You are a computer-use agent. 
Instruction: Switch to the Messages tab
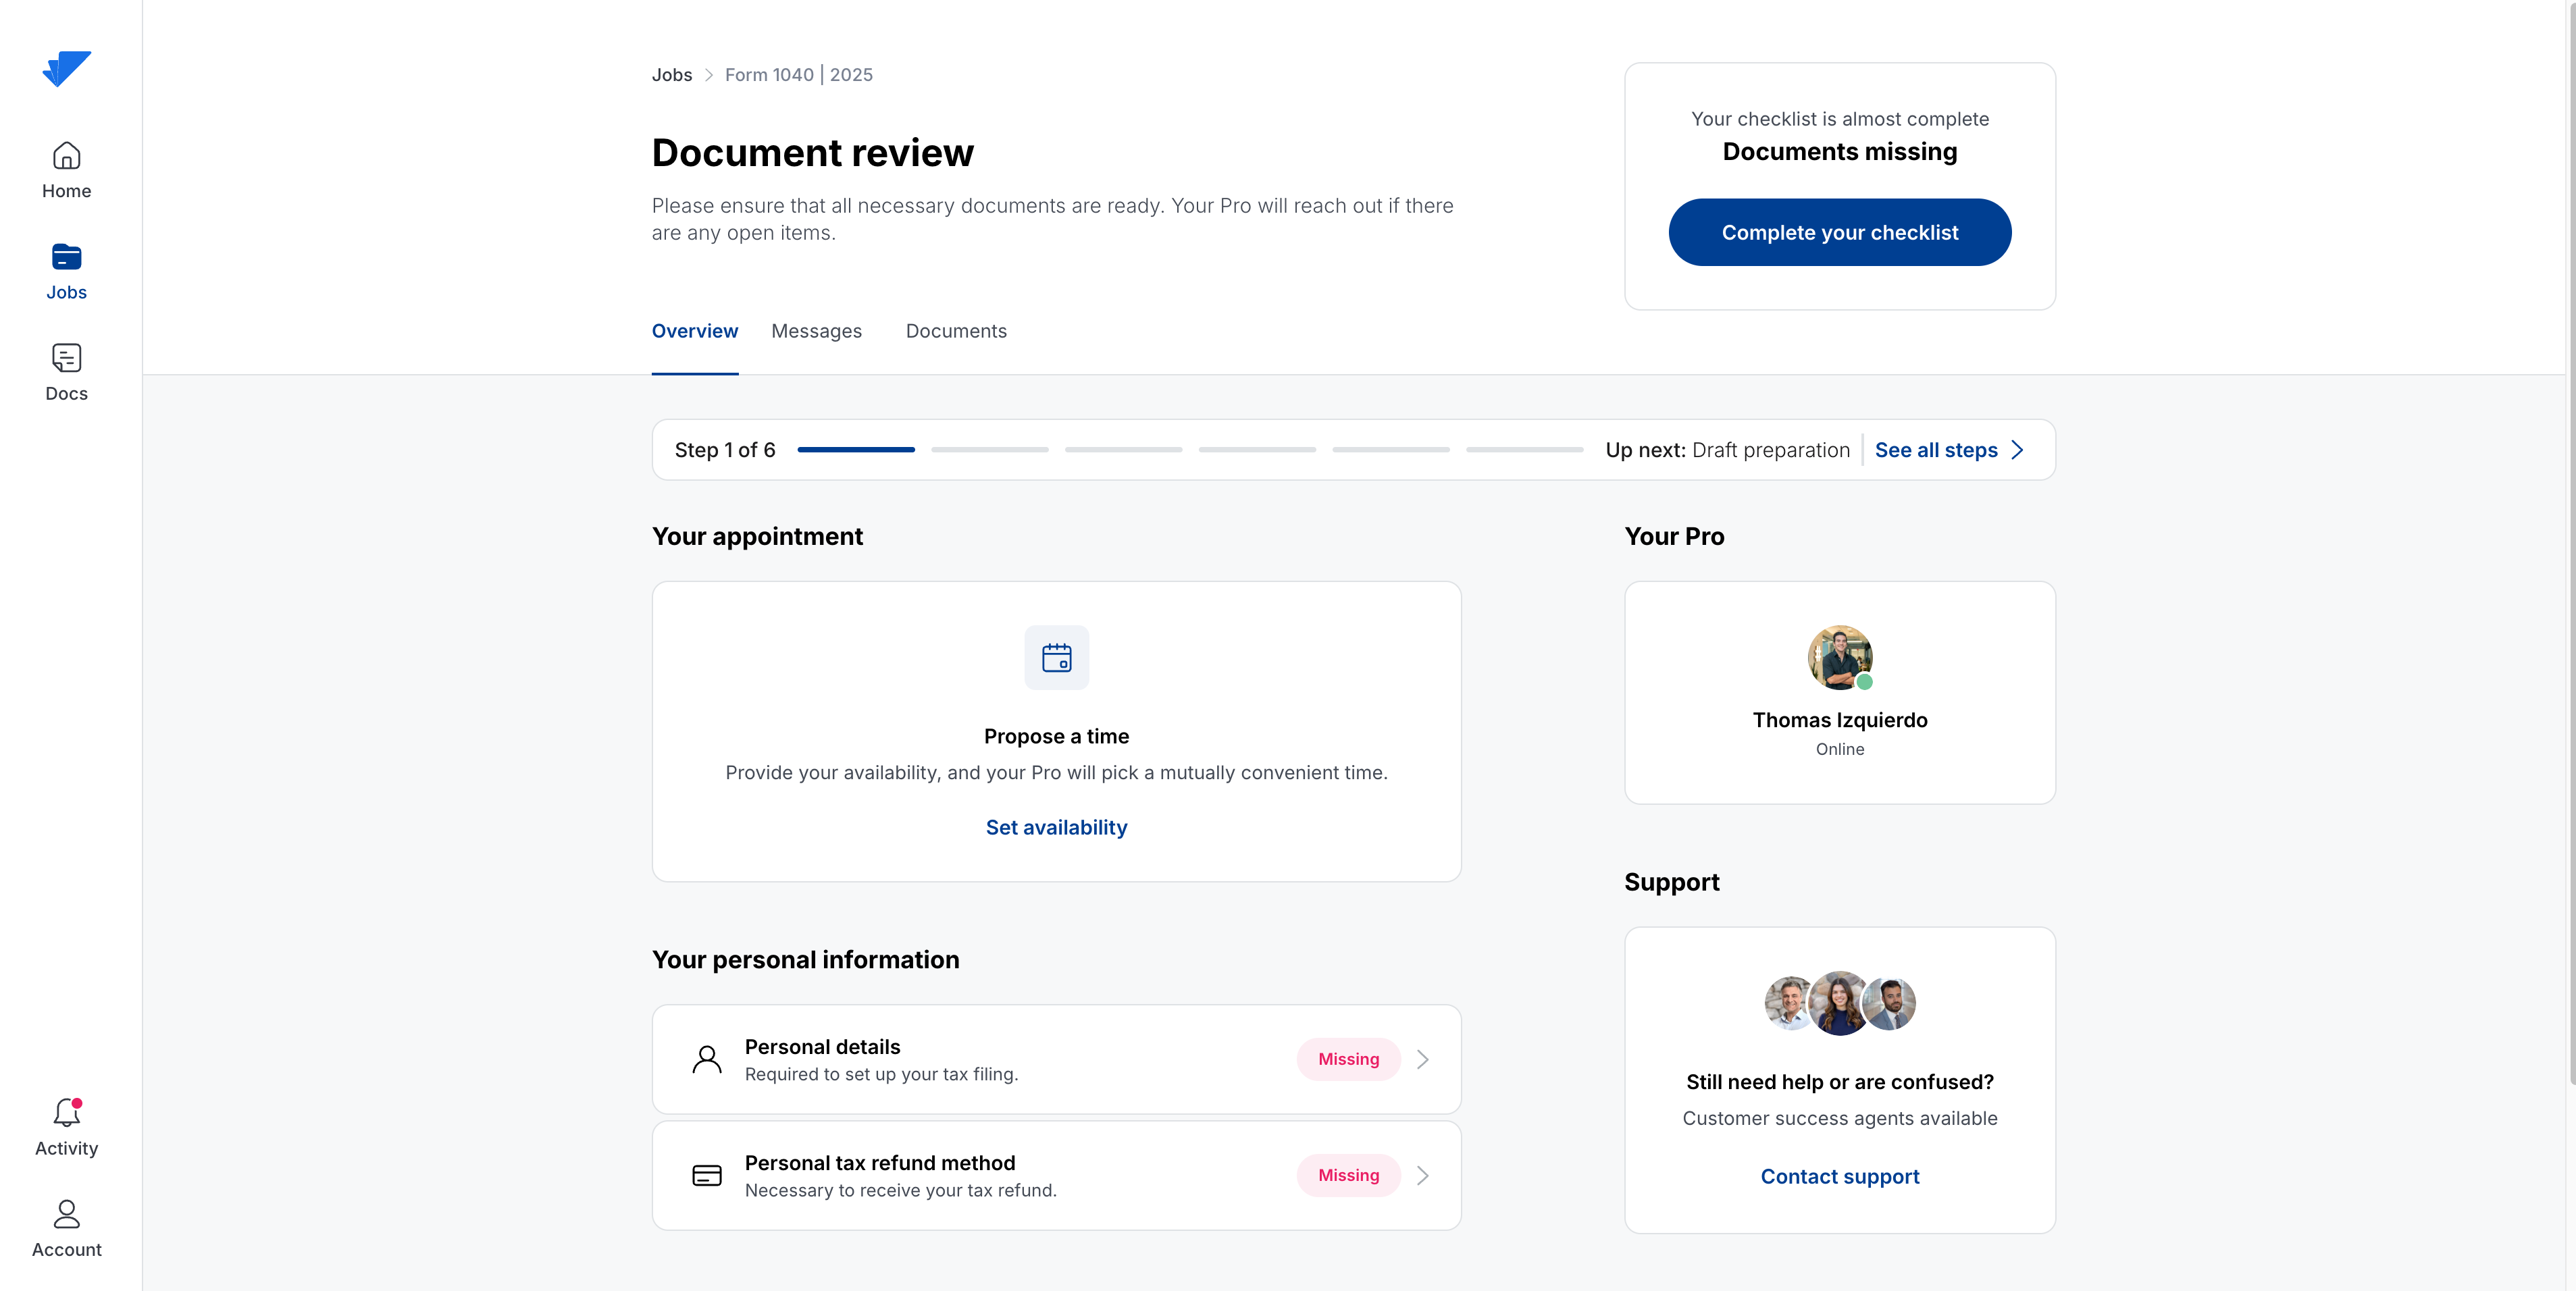(x=816, y=331)
